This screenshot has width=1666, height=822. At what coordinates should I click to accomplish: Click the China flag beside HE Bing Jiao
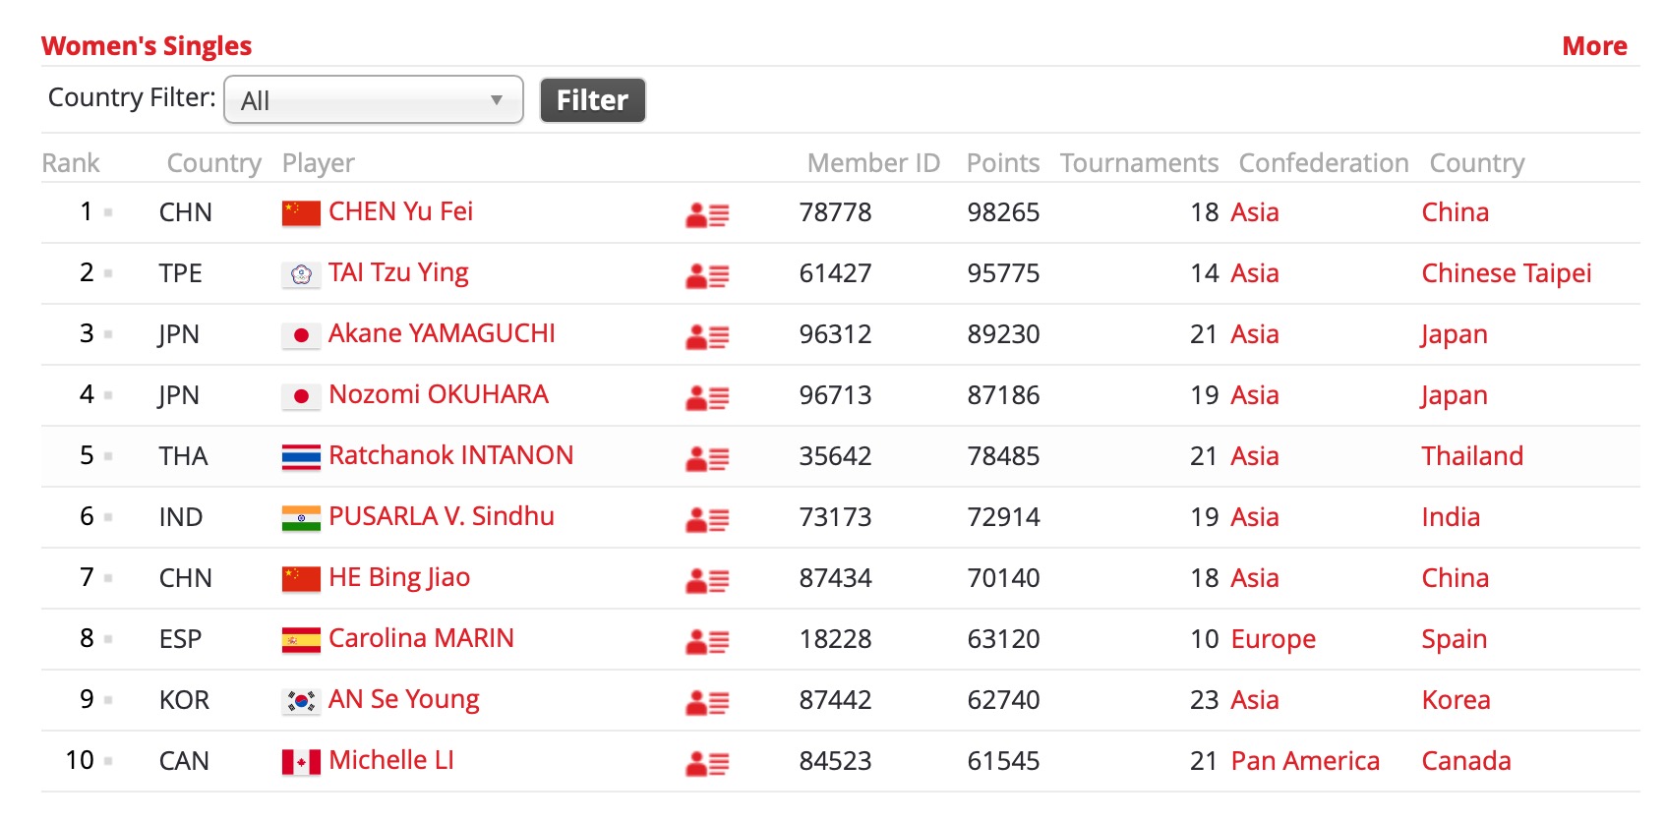(301, 578)
